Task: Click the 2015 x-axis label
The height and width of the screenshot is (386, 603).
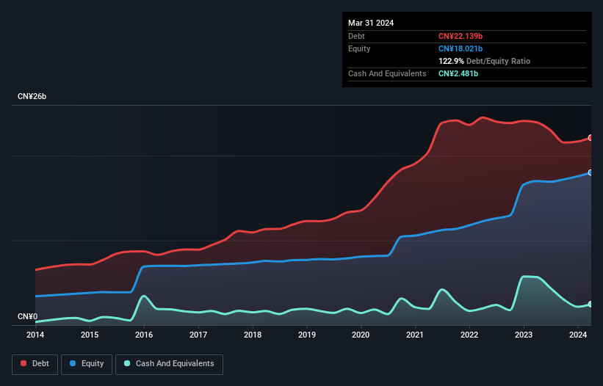Action: coord(90,335)
